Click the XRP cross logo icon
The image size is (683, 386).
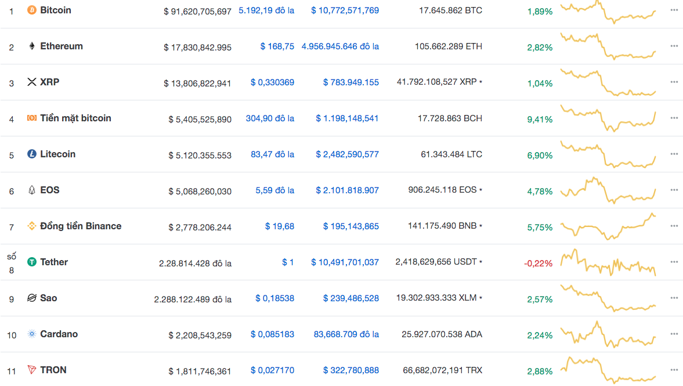(x=32, y=82)
